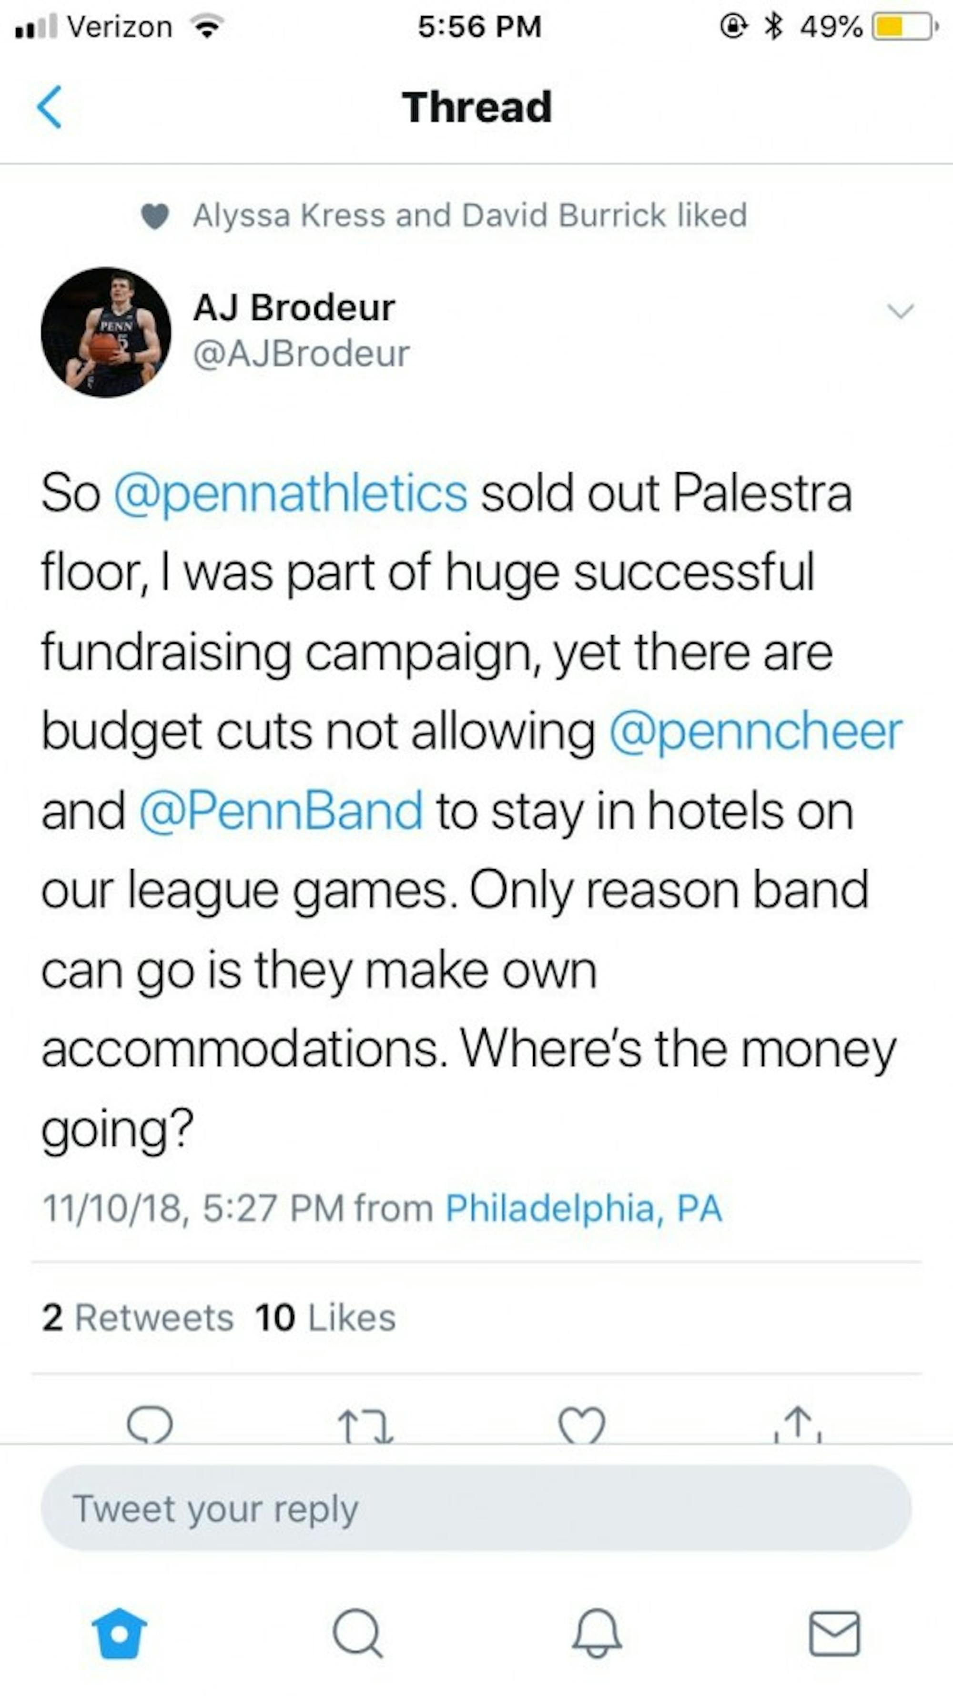The image size is (953, 1696).
Task: Tap the AJ Brodeur display name
Action: click(x=294, y=307)
